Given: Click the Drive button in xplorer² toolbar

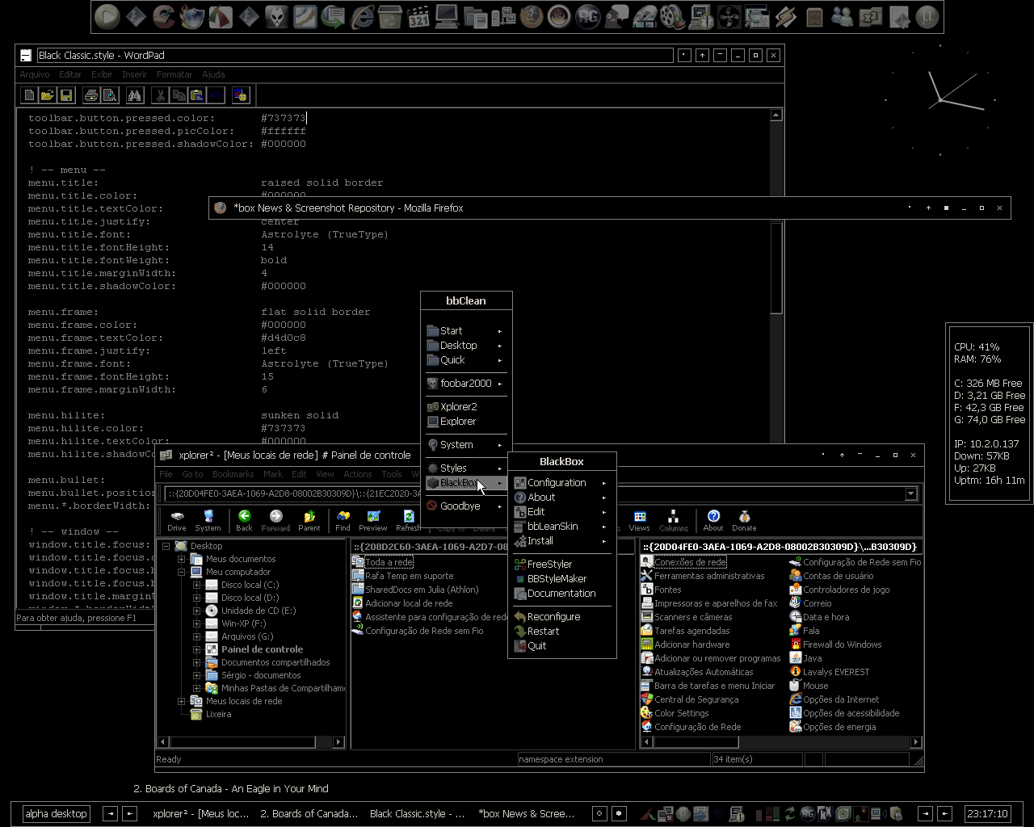Looking at the screenshot, I should (177, 521).
